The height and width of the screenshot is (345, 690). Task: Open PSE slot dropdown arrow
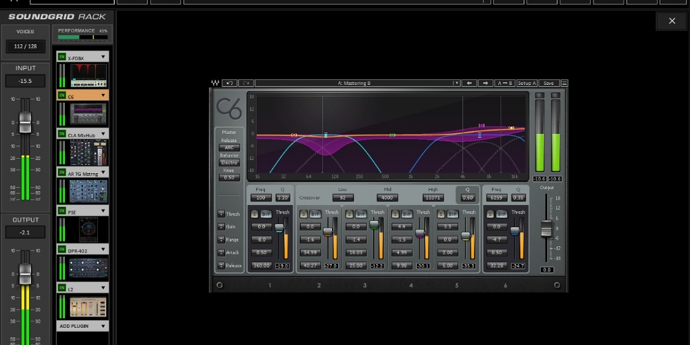coord(103,210)
